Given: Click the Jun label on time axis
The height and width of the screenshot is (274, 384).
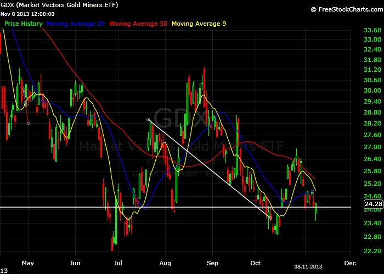Looking at the screenshot, I should pos(75,263).
